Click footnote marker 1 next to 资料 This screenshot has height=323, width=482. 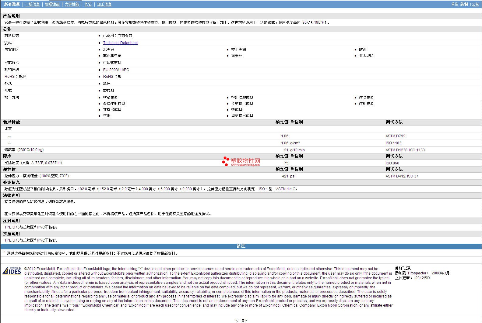pos(14,42)
